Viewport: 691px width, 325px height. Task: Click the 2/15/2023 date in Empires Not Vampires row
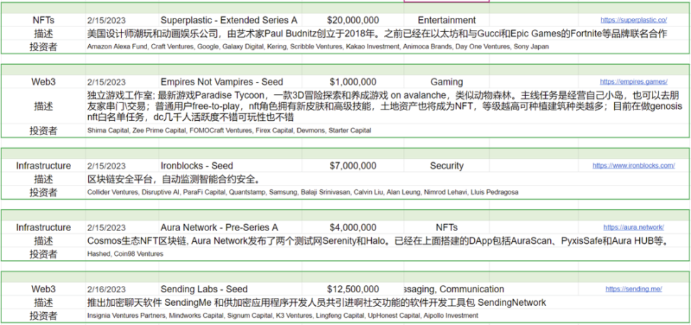pyautogui.click(x=106, y=82)
